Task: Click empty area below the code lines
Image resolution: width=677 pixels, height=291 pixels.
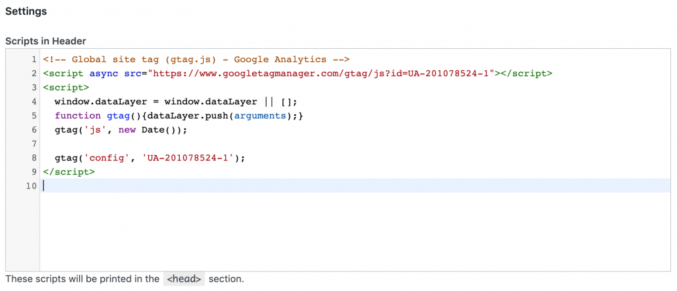Action: (x=355, y=232)
